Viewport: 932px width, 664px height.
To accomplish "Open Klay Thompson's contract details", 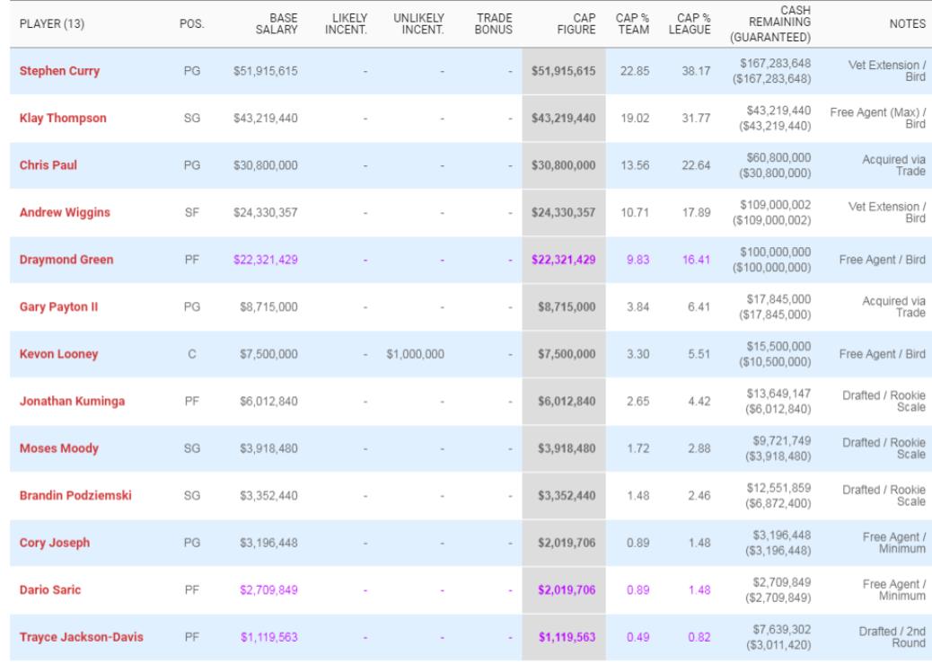I will tap(63, 118).
